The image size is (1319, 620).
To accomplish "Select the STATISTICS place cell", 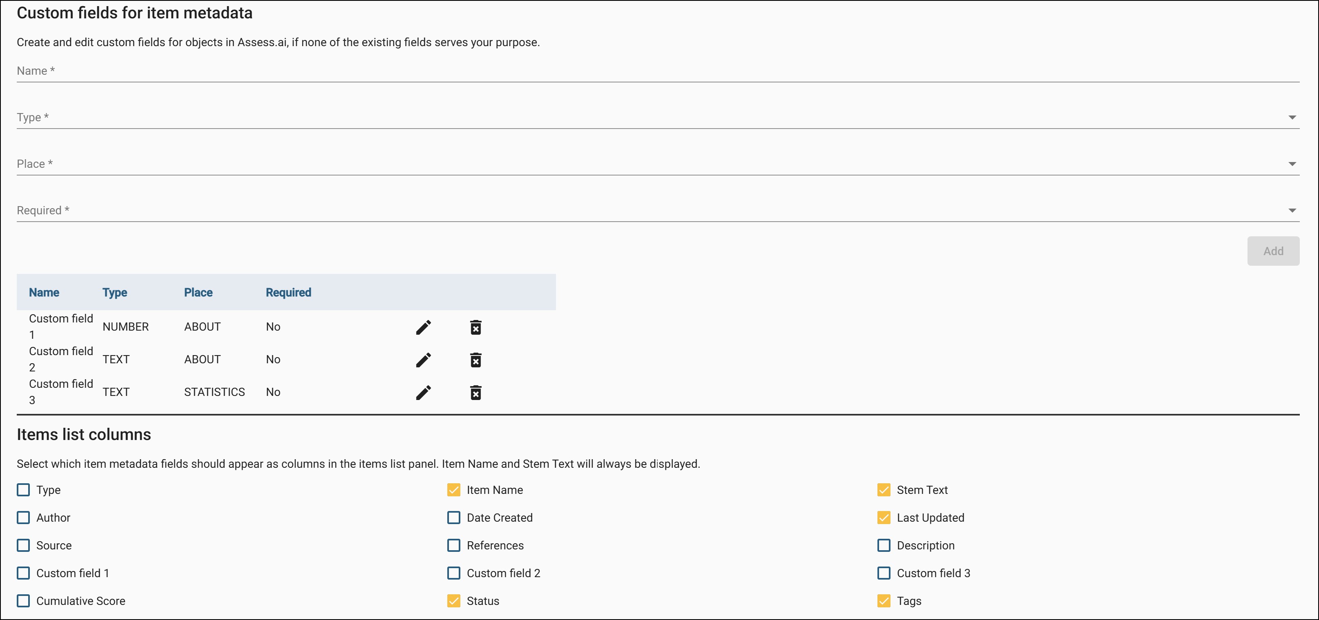I will pos(214,392).
